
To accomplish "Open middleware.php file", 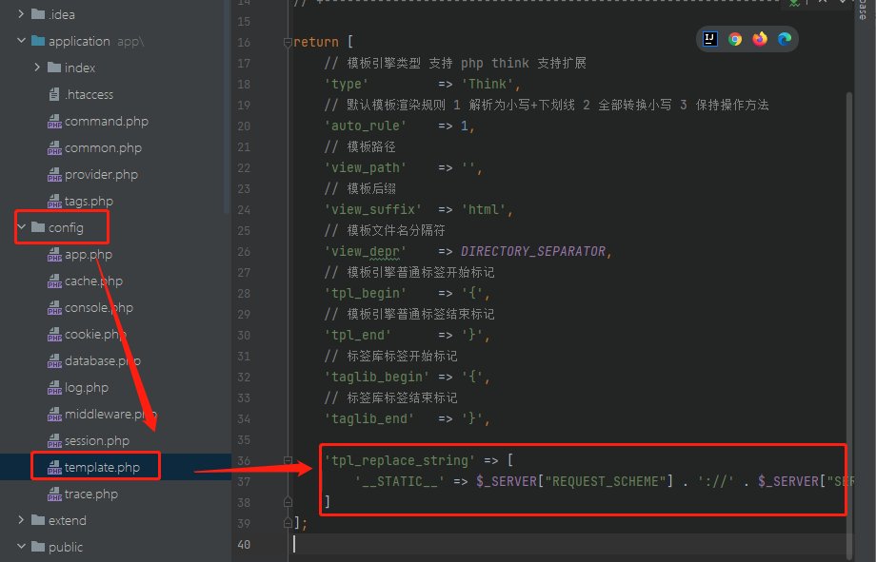I will pyautogui.click(x=105, y=415).
